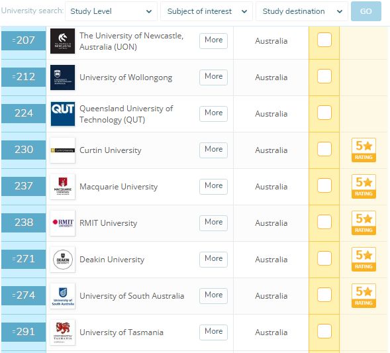Click the QUT logo icon

coord(62,114)
